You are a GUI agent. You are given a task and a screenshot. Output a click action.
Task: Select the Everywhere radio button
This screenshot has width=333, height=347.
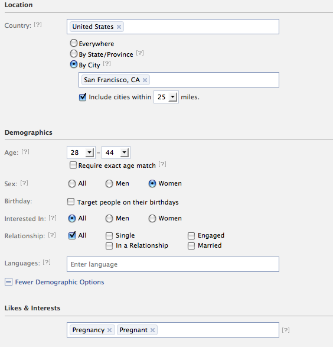(74, 43)
